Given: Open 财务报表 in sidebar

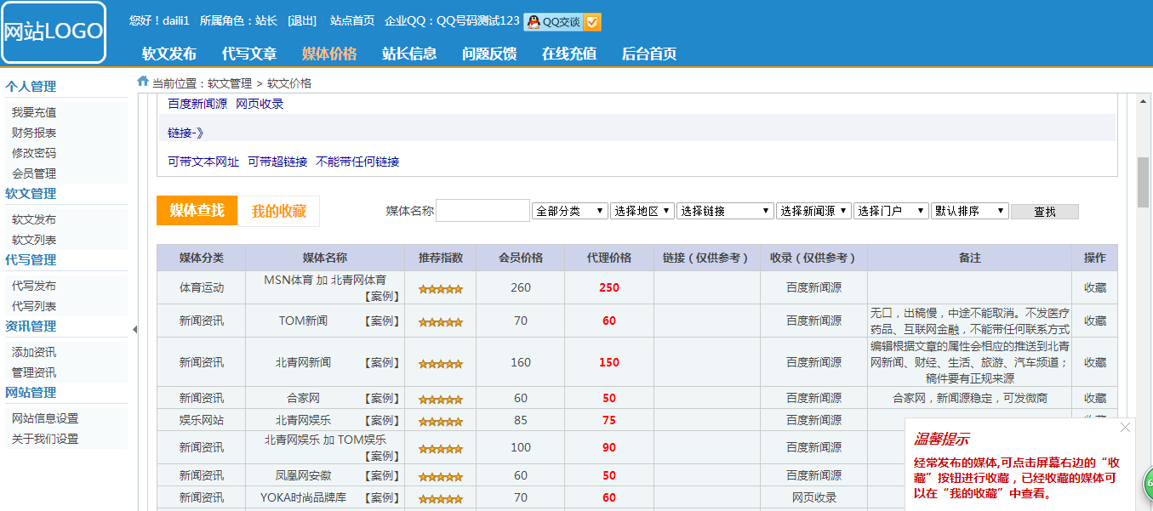Looking at the screenshot, I should tap(34, 133).
